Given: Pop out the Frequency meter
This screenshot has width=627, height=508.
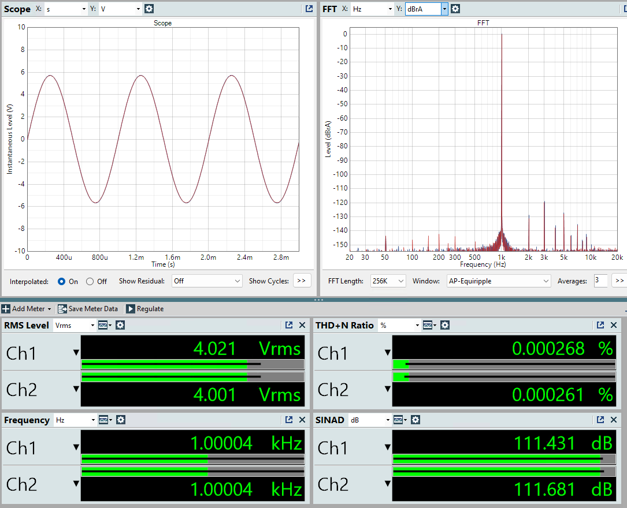Looking at the screenshot, I should point(289,420).
